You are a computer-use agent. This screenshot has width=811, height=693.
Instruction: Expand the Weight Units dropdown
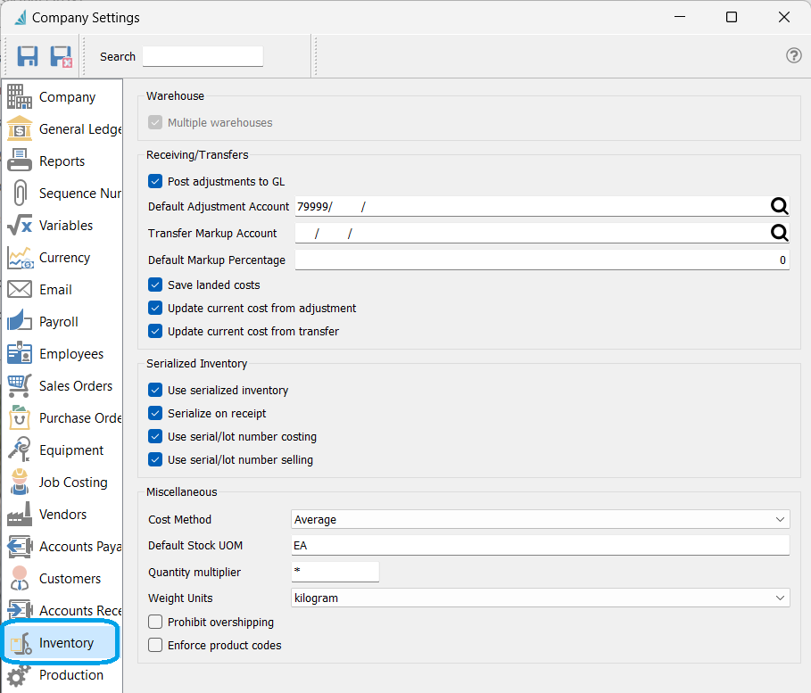[540, 598]
